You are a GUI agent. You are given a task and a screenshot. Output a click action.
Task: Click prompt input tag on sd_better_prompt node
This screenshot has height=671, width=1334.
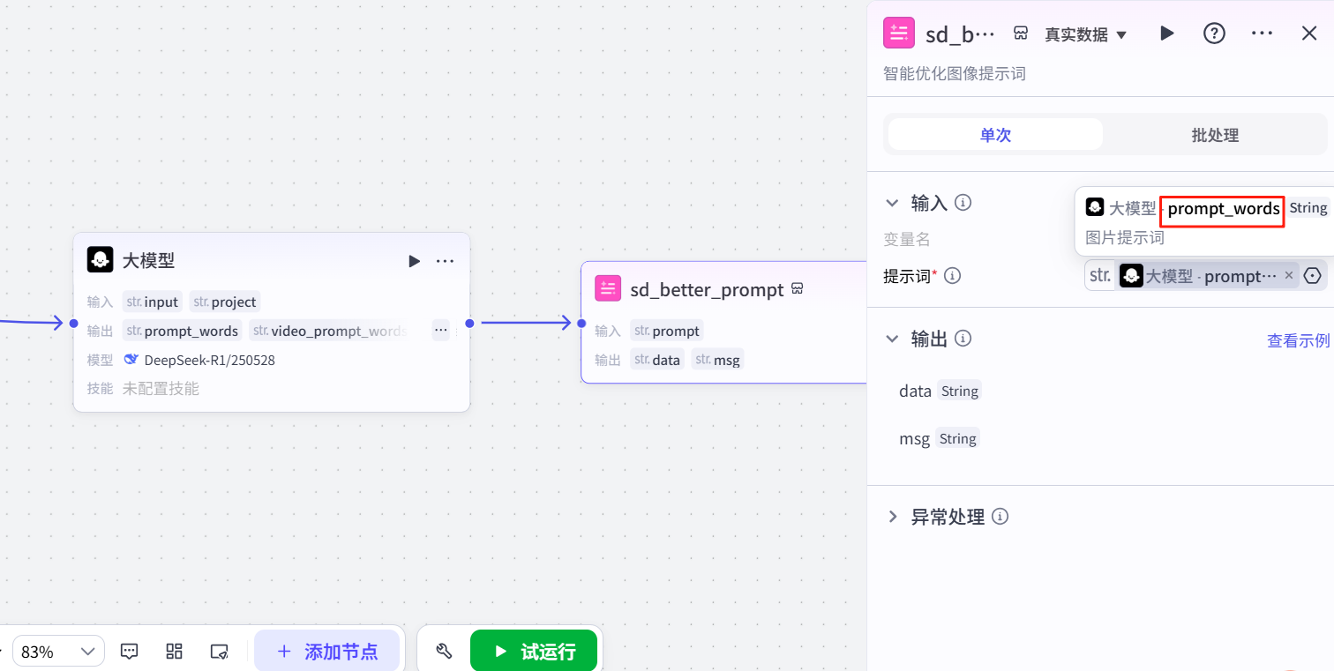[x=667, y=331]
